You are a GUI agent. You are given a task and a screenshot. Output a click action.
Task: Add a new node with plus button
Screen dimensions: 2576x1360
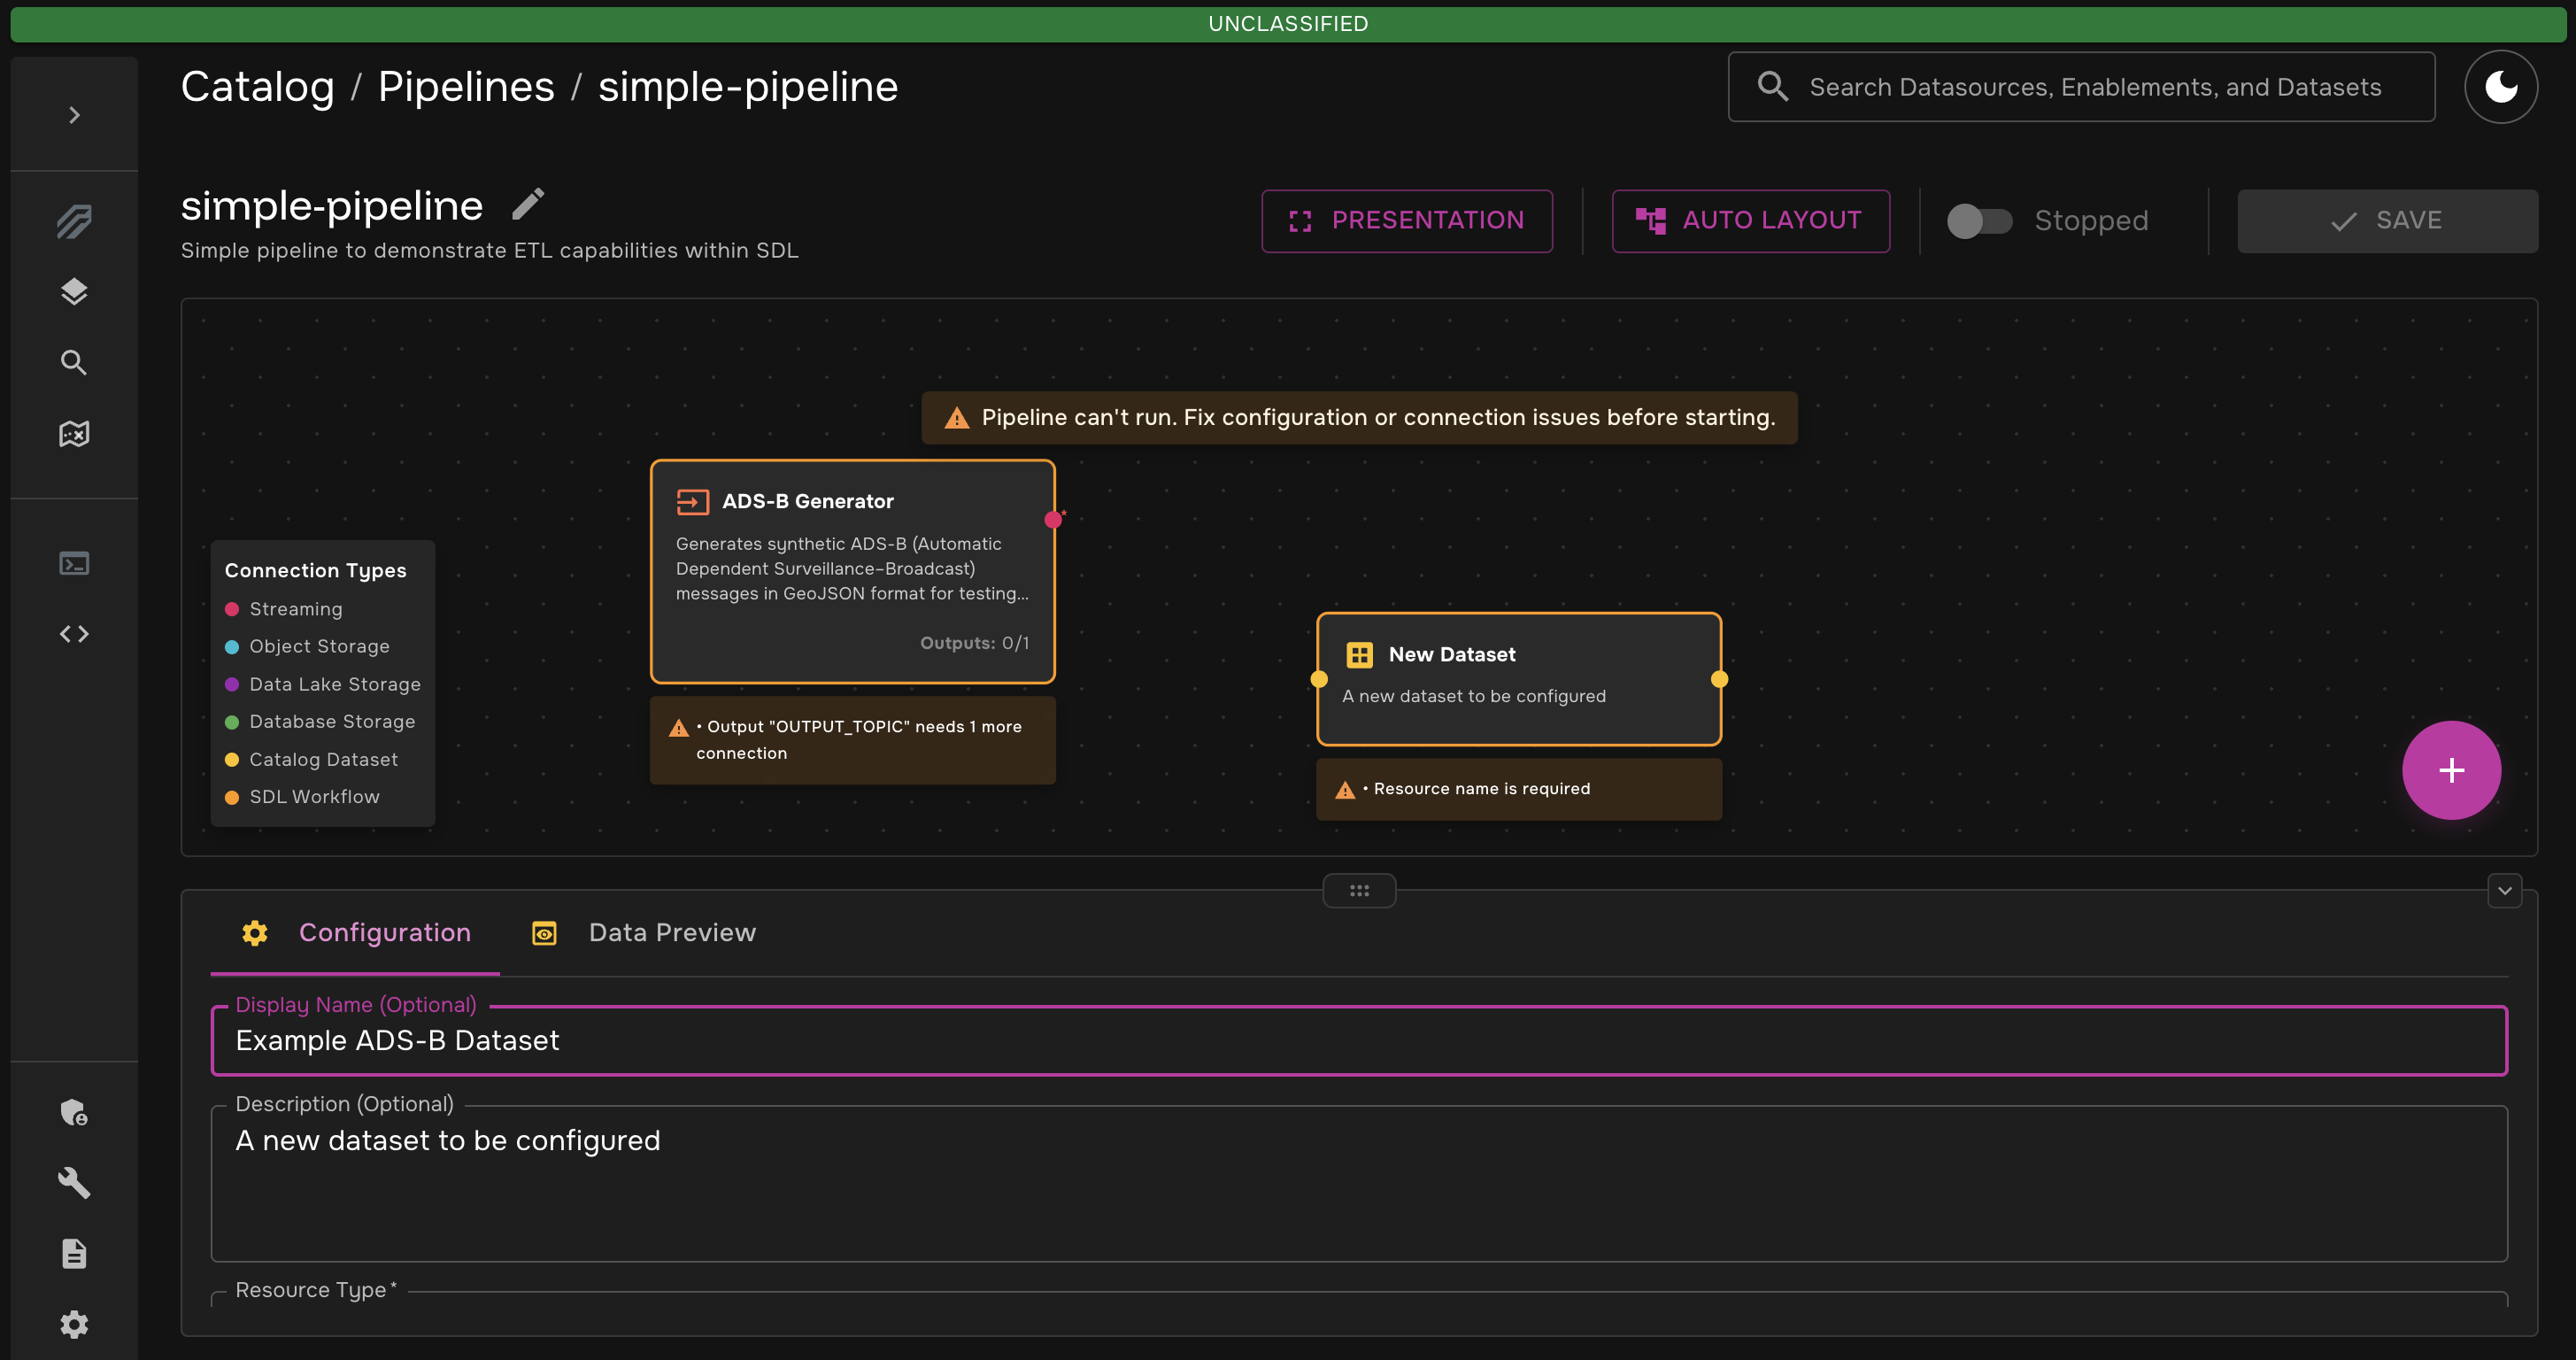pos(2451,770)
